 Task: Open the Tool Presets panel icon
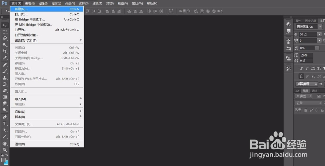[x=288, y=68]
